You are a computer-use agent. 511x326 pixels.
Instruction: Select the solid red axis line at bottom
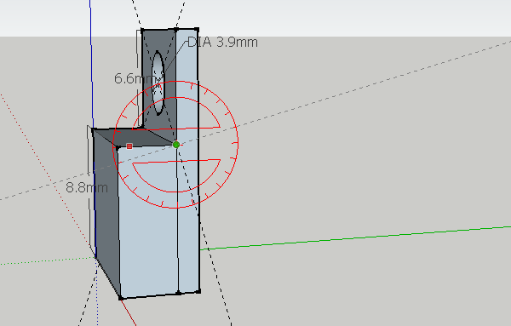point(129,312)
